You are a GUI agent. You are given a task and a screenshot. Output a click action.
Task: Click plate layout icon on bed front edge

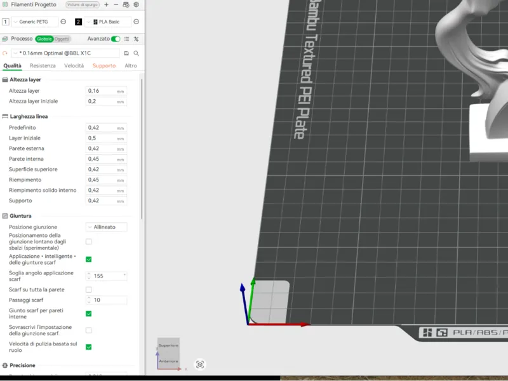(x=427, y=332)
